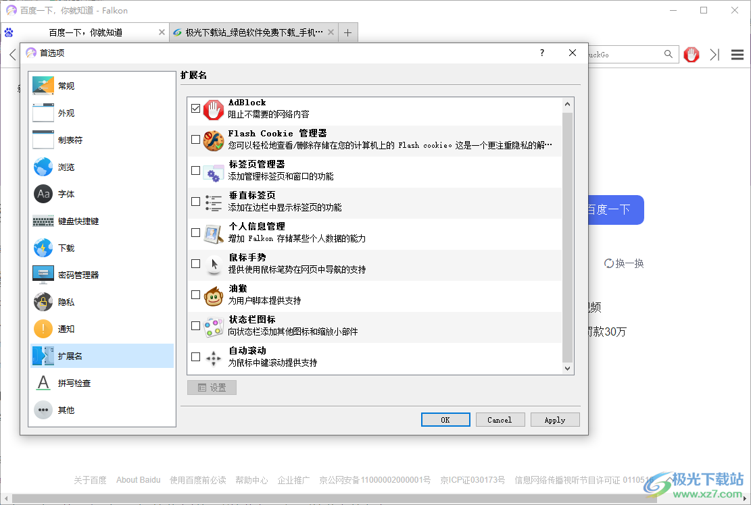751x505 pixels.
Task: Open 键盘快捷键 keyboard shortcuts icon
Action: tap(43, 221)
